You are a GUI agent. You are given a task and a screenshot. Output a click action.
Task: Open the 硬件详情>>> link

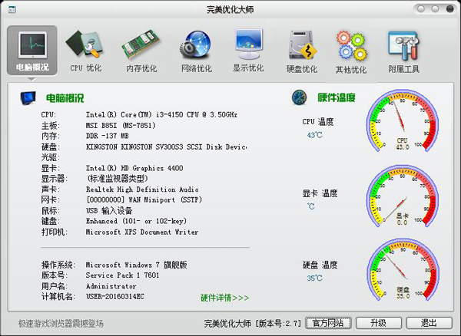point(224,298)
